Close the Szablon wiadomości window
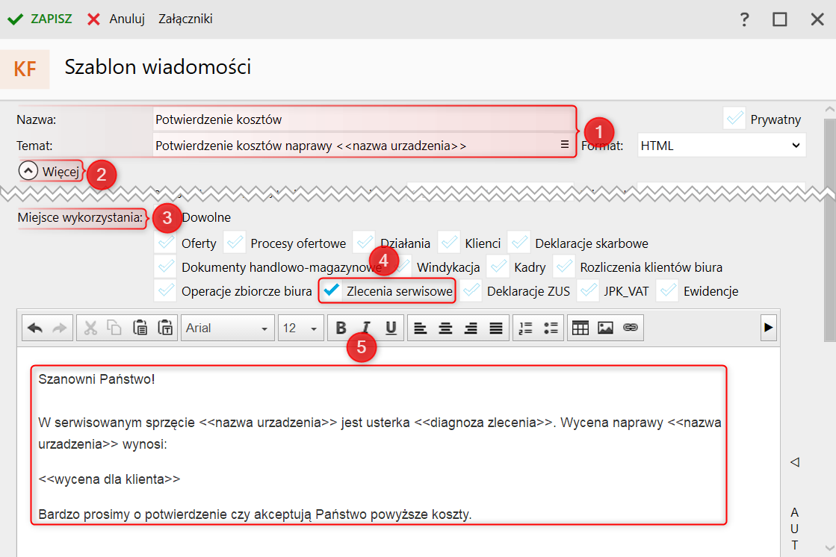Image resolution: width=836 pixels, height=557 pixels. pos(817,19)
